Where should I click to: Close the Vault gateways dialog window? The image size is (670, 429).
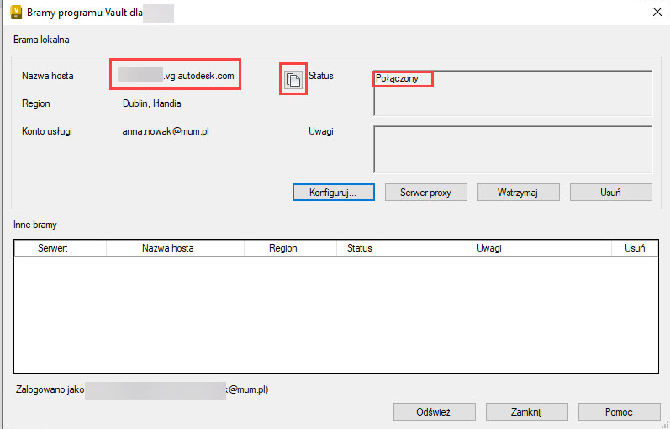pos(656,13)
